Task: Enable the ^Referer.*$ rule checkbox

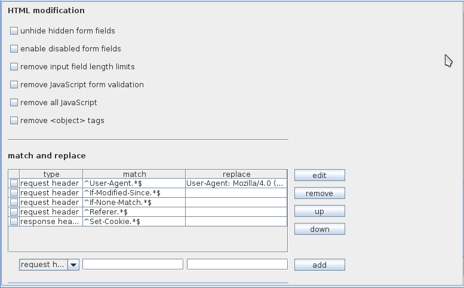Action: coord(14,212)
